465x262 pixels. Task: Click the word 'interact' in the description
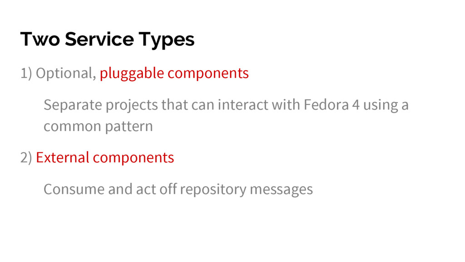pos(243,105)
